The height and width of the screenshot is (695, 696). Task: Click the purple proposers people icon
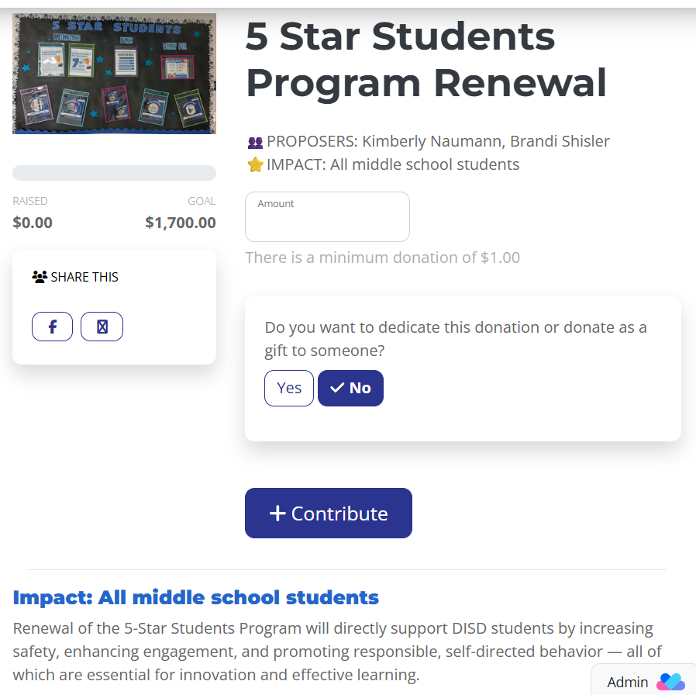click(255, 142)
